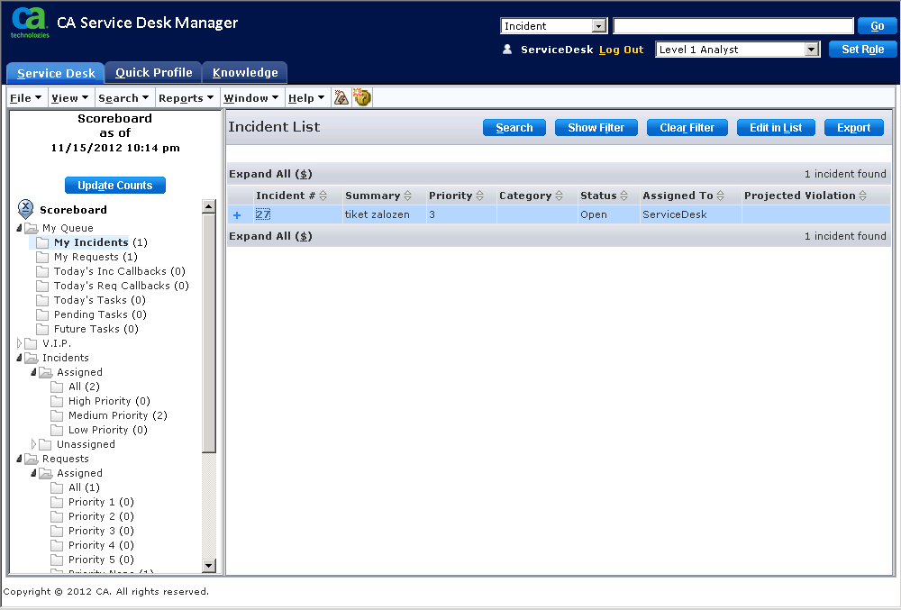This screenshot has height=610, width=901.
Task: Open incident number 27 link
Action: 262,214
